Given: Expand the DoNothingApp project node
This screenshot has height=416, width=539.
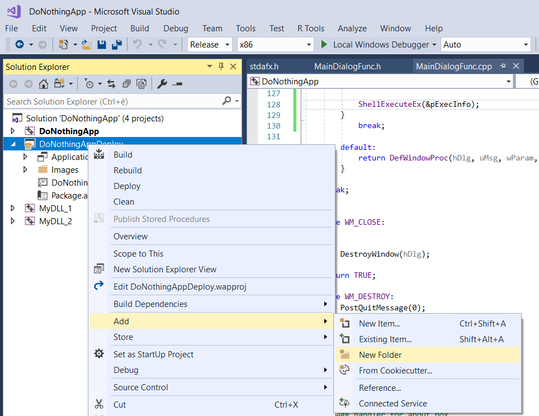Looking at the screenshot, I should [13, 131].
